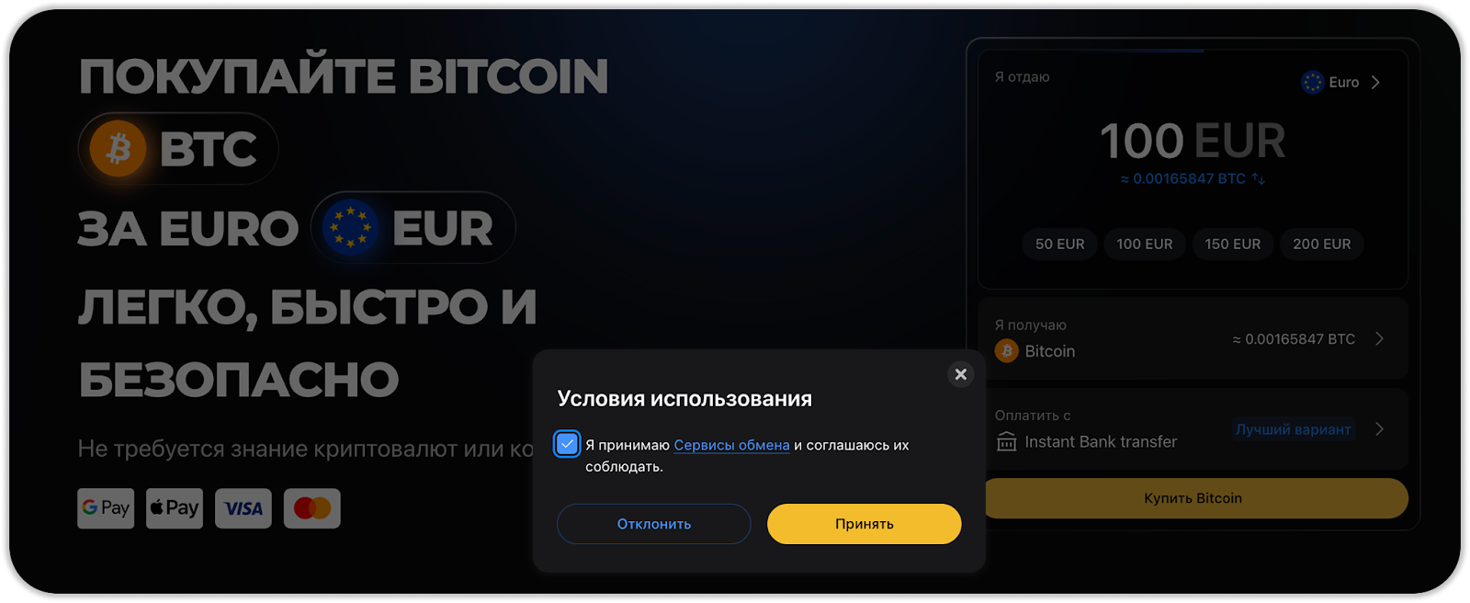The width and height of the screenshot is (1470, 603).
Task: Select the 50 EUR preset amount
Action: coord(1059,245)
